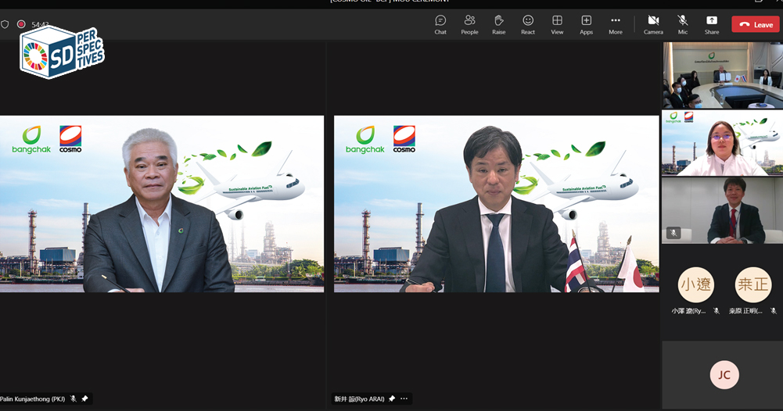The height and width of the screenshot is (411, 783).
Task: Select Palin Kunjaethong (PKJ) name label
Action: [32, 398]
